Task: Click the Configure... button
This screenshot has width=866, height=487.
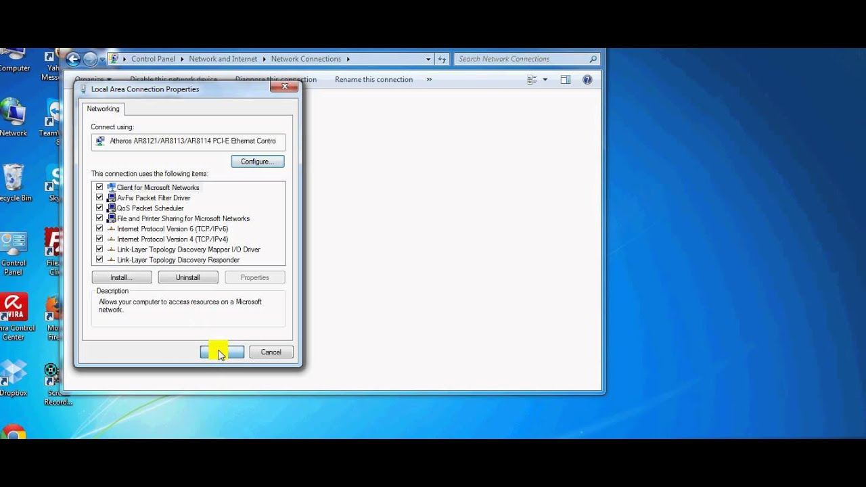Action: [x=258, y=161]
